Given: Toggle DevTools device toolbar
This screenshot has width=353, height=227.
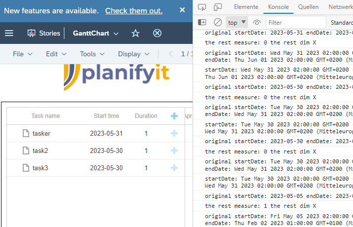Looking at the screenshot, I should coord(218,7).
